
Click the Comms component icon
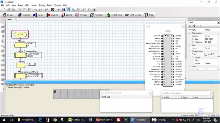(63, 15)
